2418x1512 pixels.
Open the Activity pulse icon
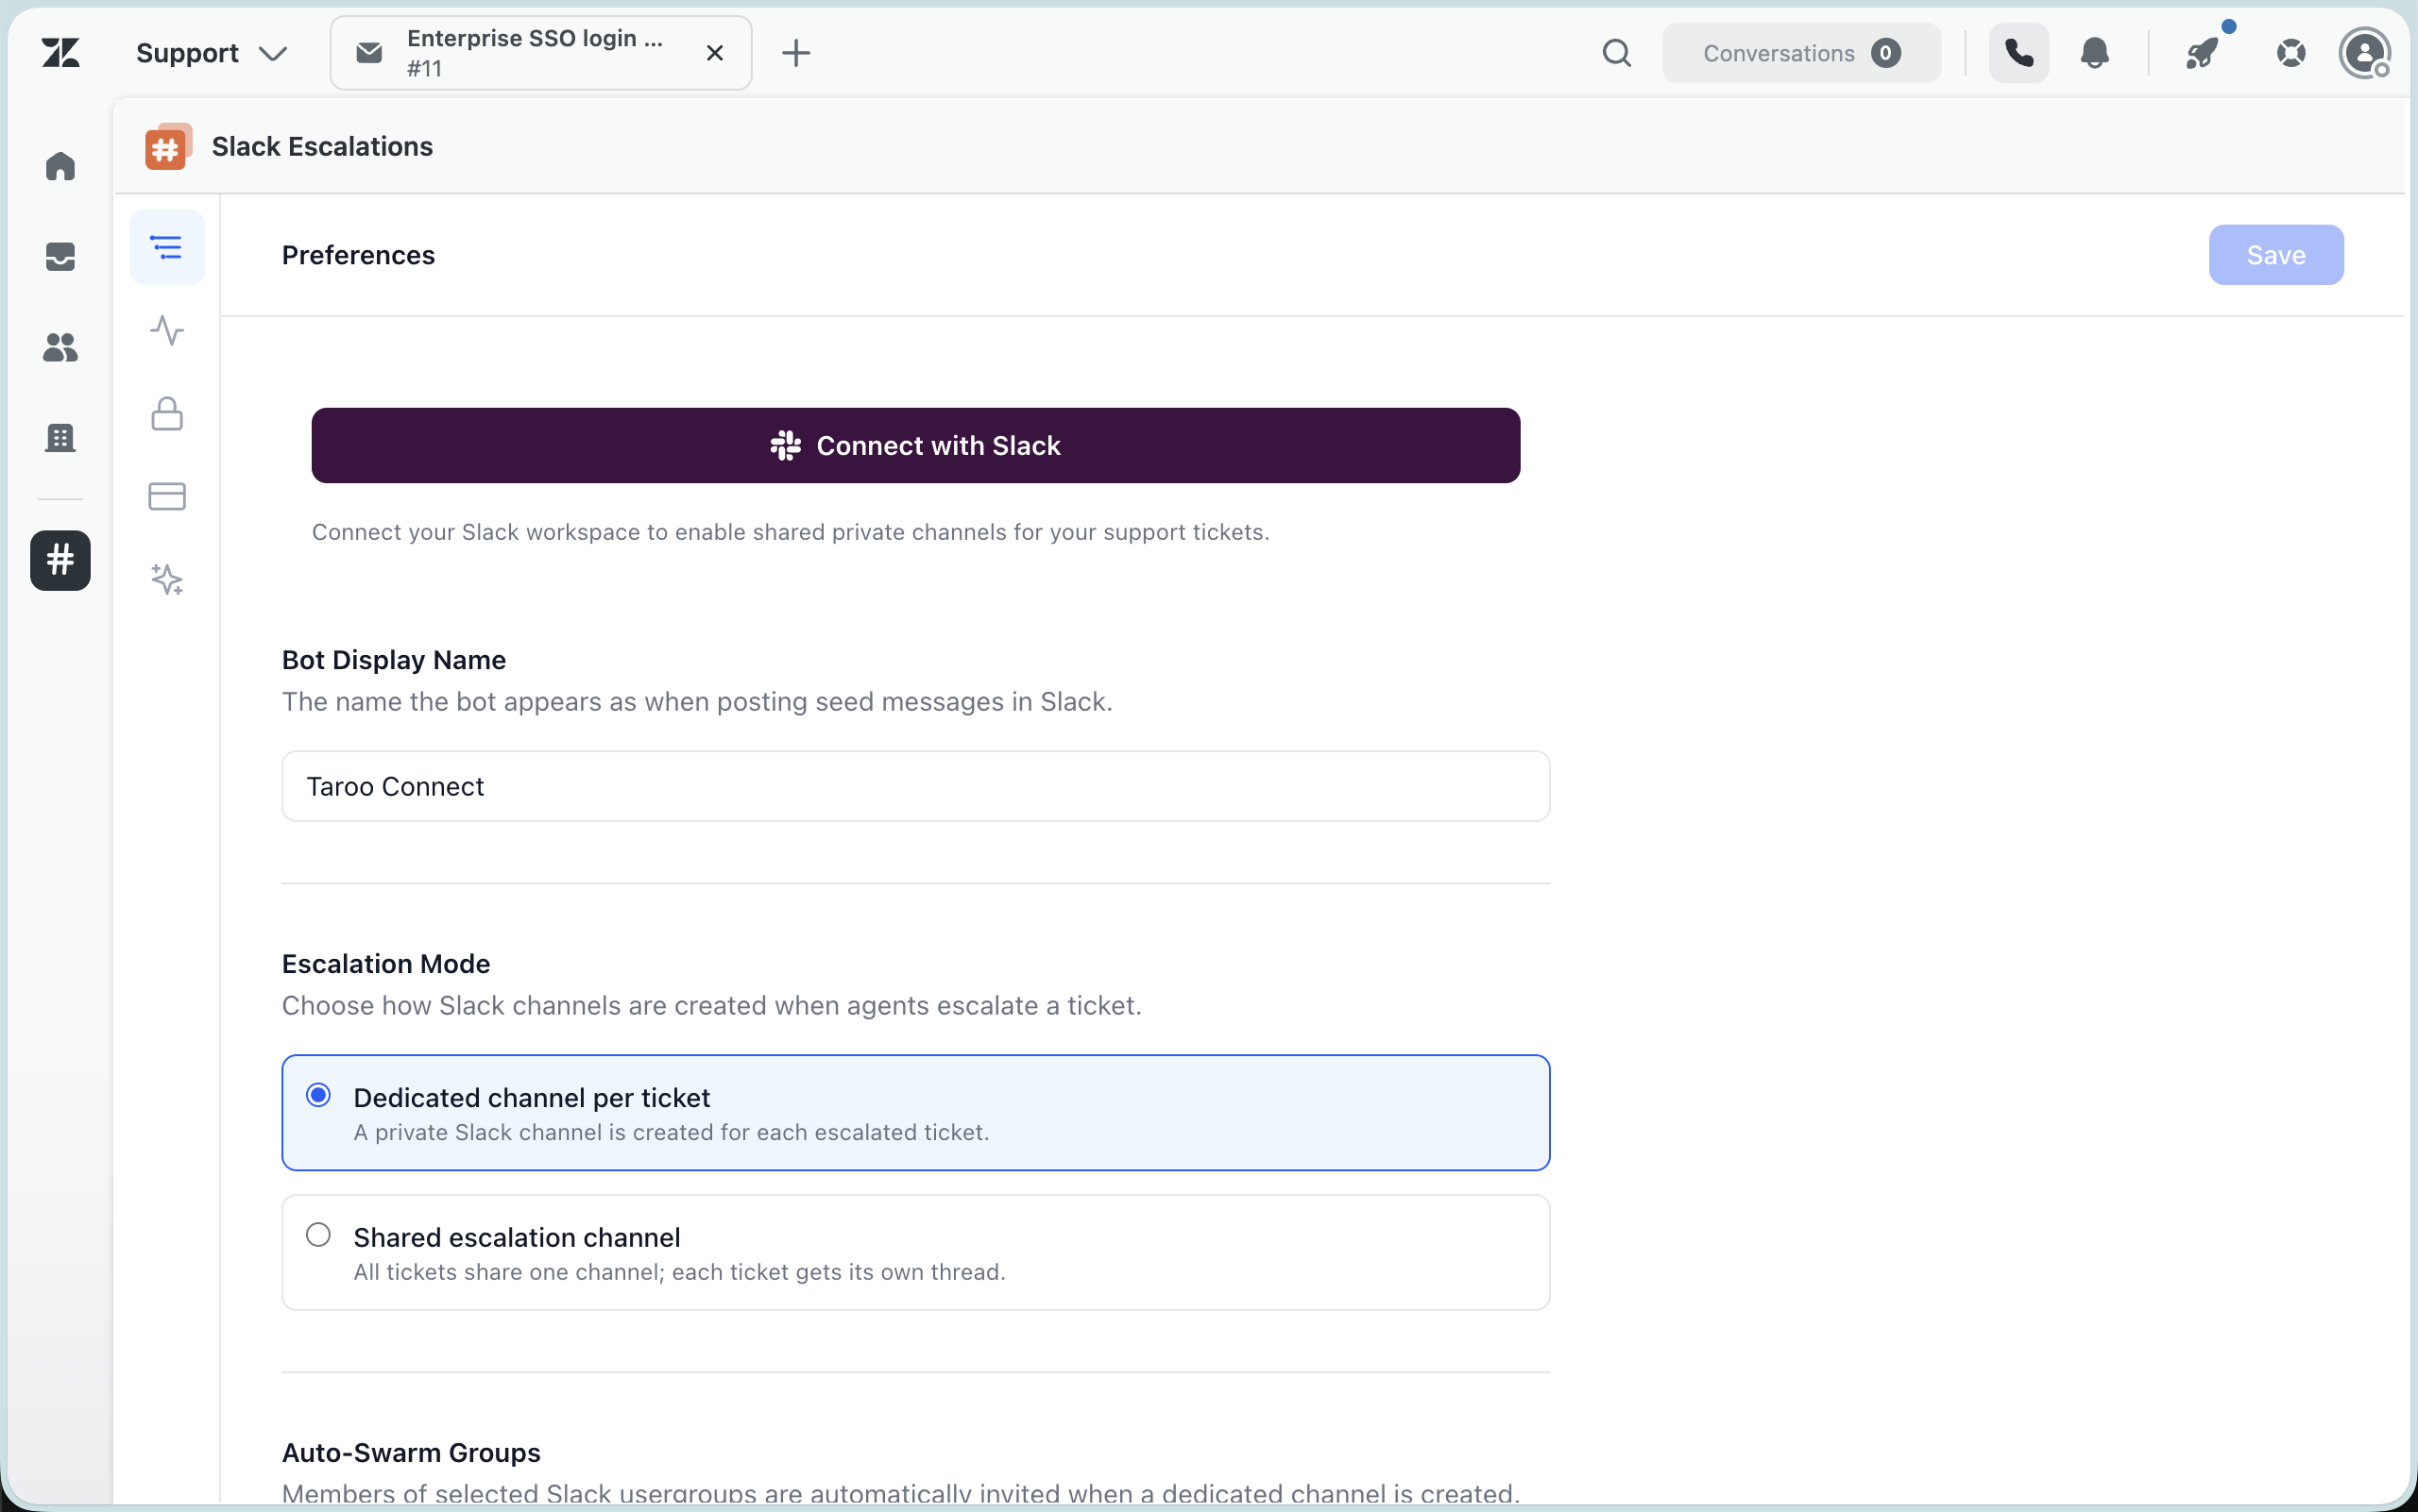pyautogui.click(x=166, y=330)
